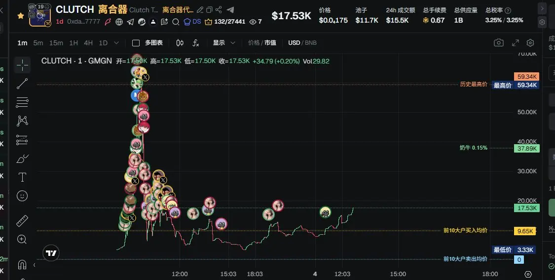Open the emoji icons tool
Screen dimensions: 555x280
tap(22, 196)
